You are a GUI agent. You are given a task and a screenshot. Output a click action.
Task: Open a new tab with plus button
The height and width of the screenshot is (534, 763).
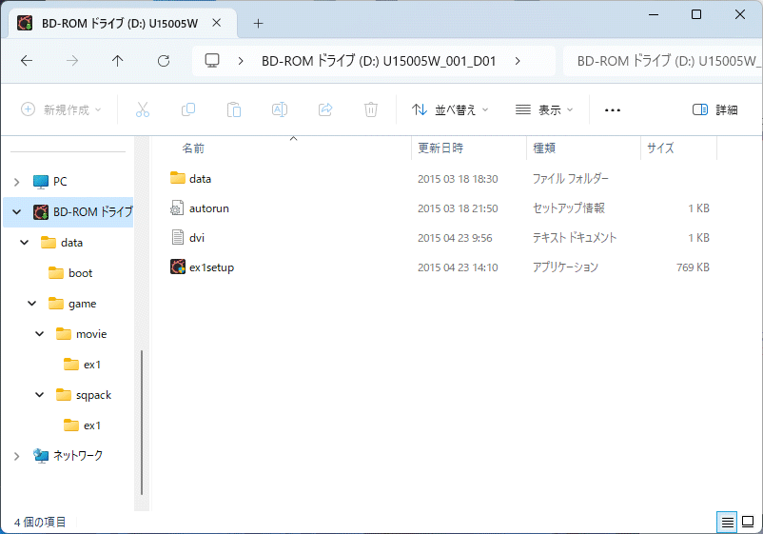click(259, 23)
